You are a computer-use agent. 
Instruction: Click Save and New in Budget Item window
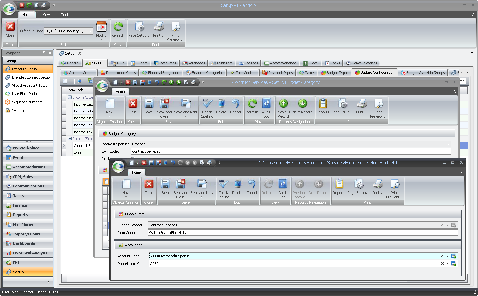[x=202, y=189]
